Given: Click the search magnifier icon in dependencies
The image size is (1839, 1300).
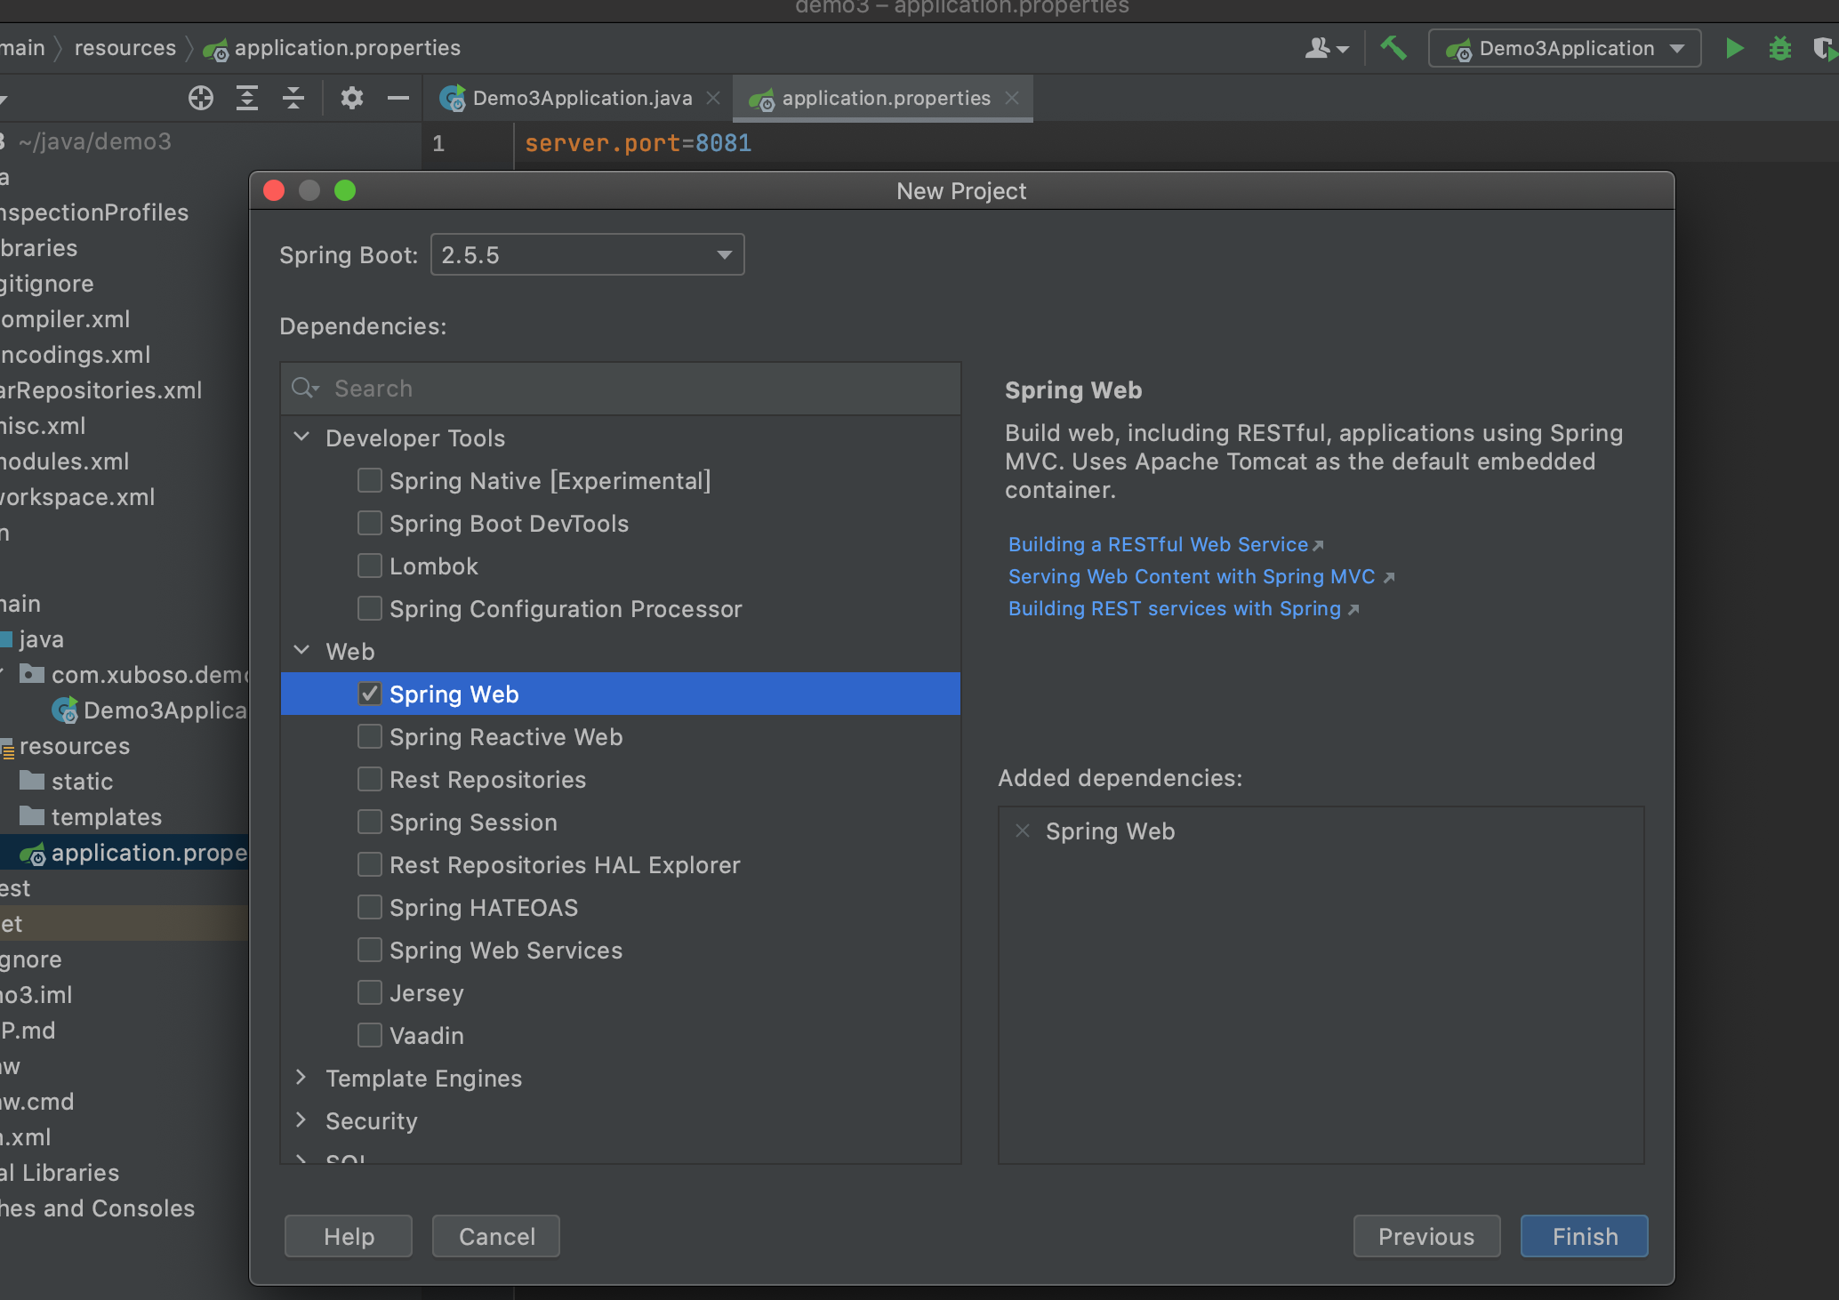Looking at the screenshot, I should point(305,388).
